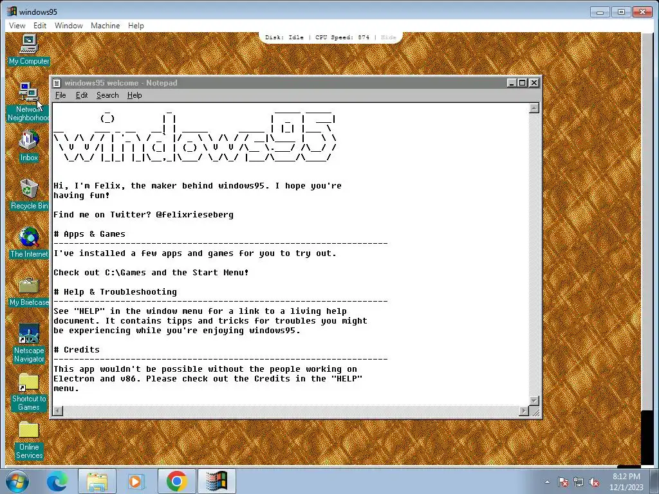This screenshot has width=659, height=494.
Task: Click the network status tray icon
Action: [579, 482]
